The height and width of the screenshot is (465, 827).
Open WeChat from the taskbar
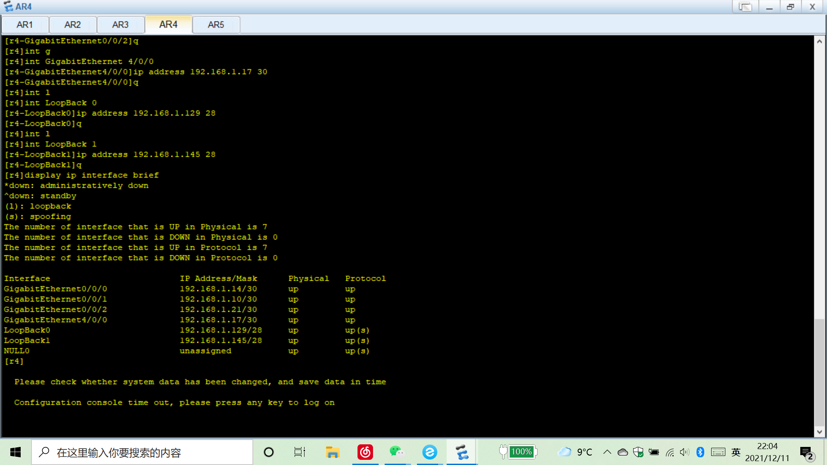(397, 452)
